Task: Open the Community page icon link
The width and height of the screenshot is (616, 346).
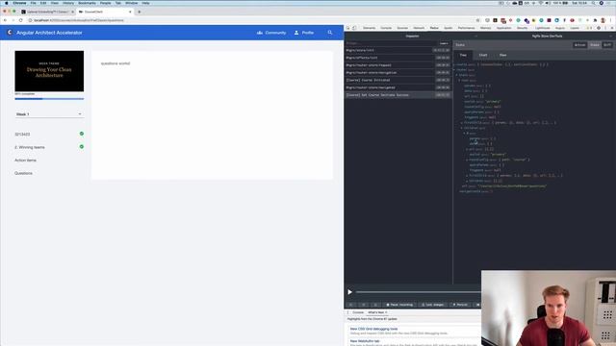Action: click(x=260, y=33)
